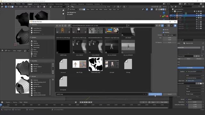Switch viewport to solid shading
205x115 pixels.
pos(161,9)
